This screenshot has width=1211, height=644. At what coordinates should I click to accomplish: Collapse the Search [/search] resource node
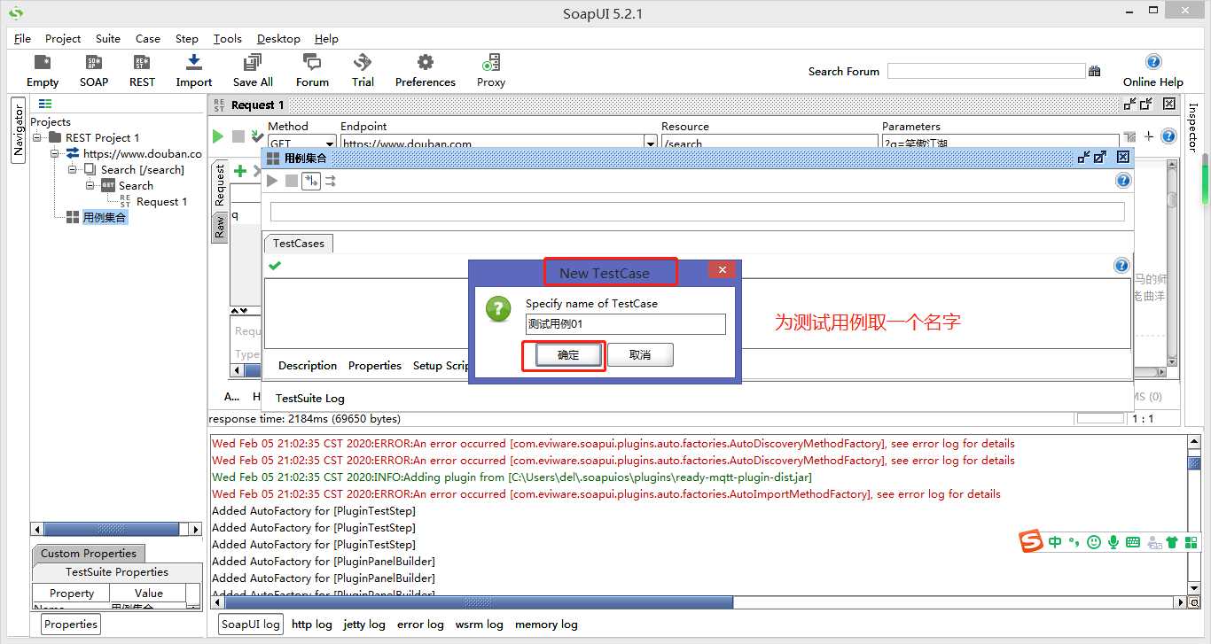[x=74, y=169]
